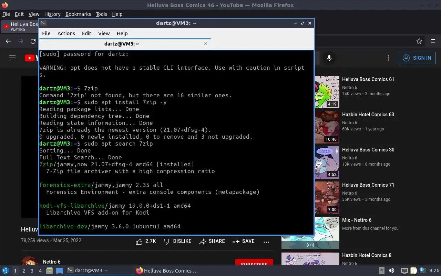Open the Hazbin Hotel Comics 8 title
This screenshot has width=441, height=276.
(367, 255)
